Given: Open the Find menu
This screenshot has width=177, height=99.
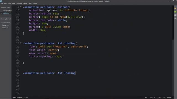Looking at the screenshot, I should point(9,3).
